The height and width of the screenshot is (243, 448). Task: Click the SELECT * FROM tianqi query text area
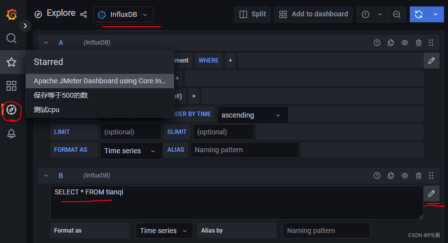click(236, 202)
